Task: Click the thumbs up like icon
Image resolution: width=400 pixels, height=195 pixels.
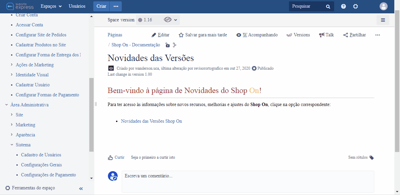Action: 110,158
